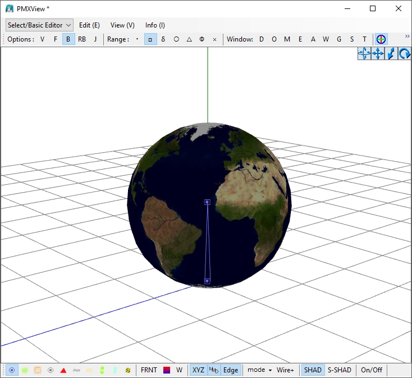The height and width of the screenshot is (378, 412).
Task: Open window W from toolbar
Action: tap(326, 39)
